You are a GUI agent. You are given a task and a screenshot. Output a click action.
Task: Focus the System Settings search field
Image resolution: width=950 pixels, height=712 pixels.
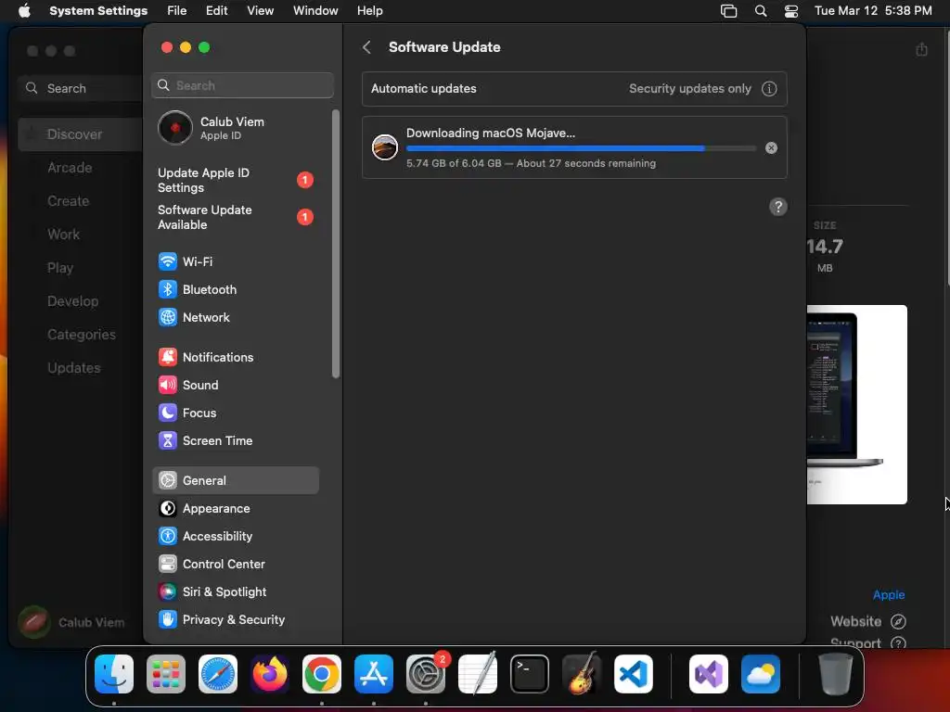pos(242,85)
